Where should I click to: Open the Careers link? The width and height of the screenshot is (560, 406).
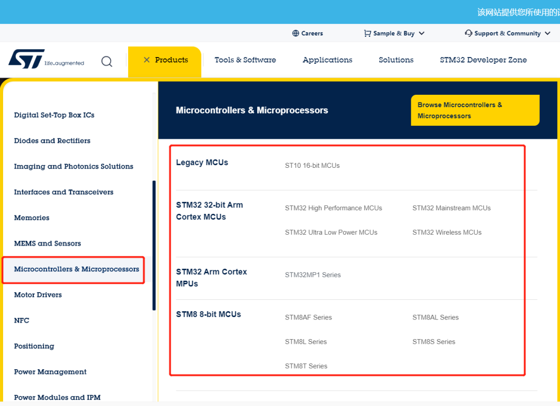(312, 33)
